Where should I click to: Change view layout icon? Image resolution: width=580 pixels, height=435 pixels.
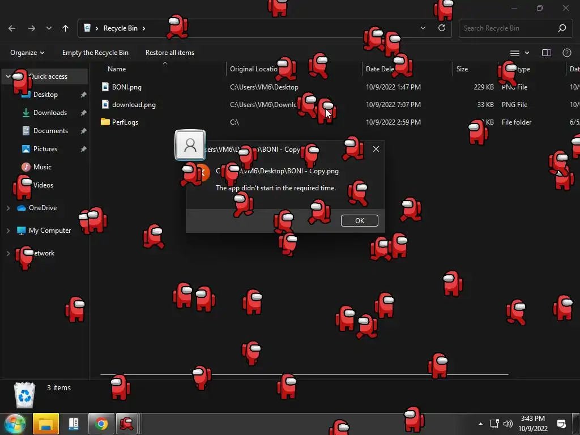(x=515, y=53)
